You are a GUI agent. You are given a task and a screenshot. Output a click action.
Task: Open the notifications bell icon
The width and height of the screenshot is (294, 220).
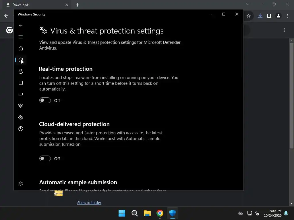pyautogui.click(x=286, y=213)
